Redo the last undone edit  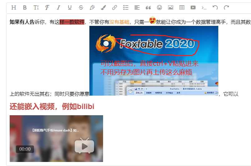226,7
